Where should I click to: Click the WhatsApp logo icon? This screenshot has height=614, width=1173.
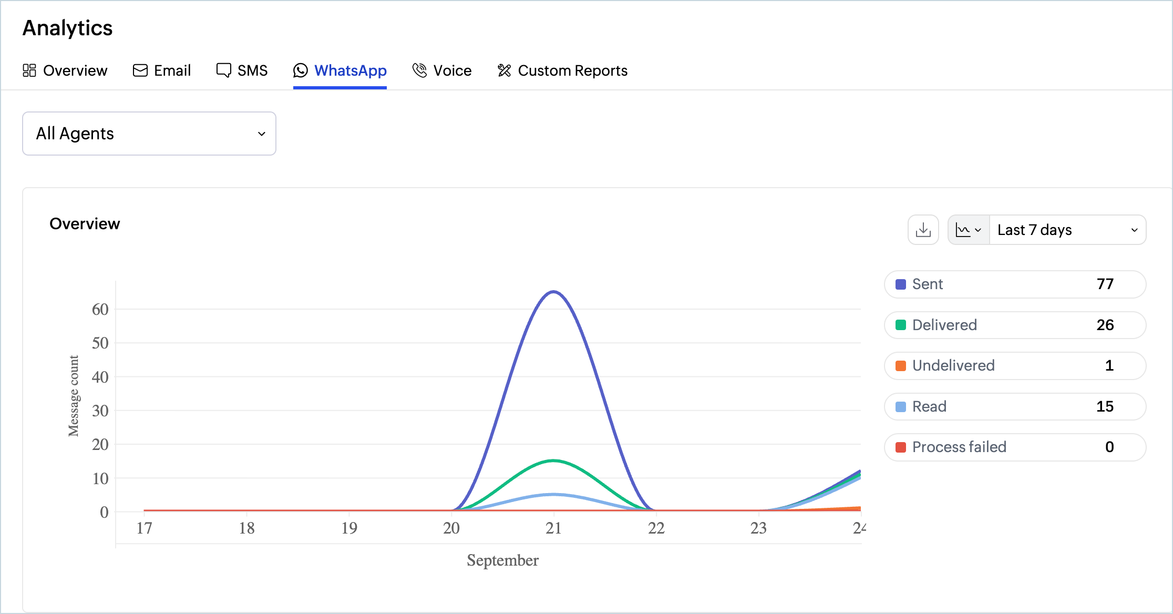301,70
